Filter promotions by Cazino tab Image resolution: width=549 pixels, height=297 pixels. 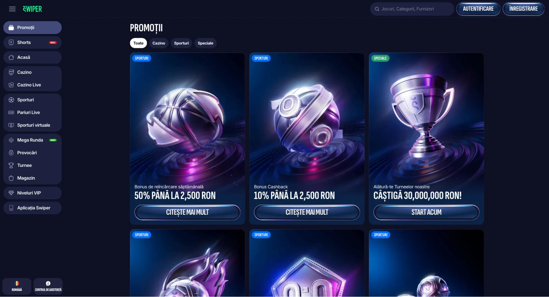point(159,43)
